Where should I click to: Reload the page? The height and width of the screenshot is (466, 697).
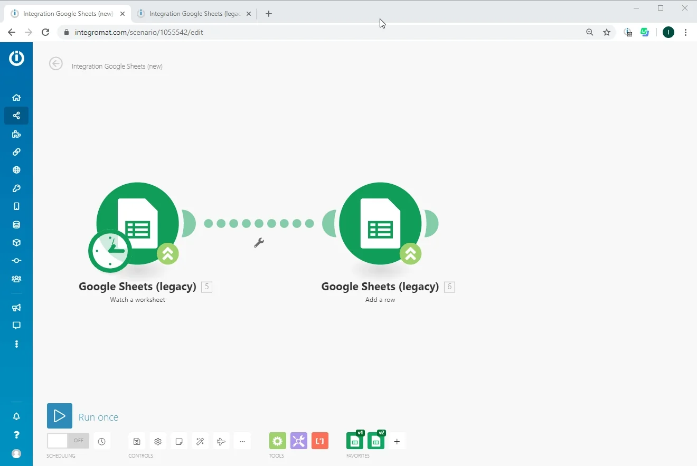click(45, 32)
